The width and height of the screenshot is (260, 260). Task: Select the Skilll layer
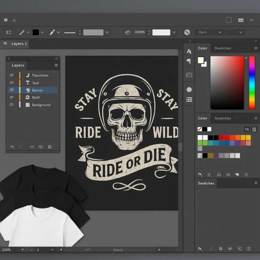tap(33, 97)
